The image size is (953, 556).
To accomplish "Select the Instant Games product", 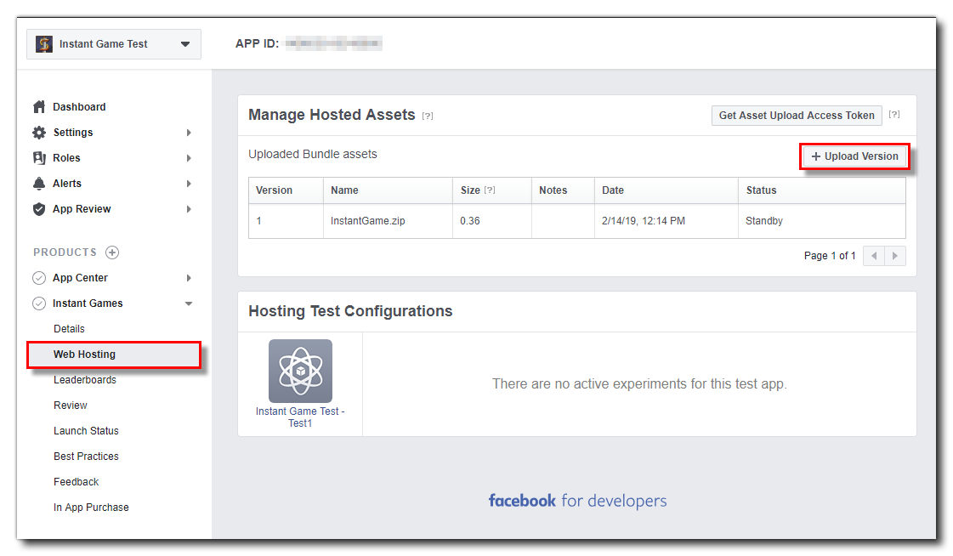I will point(88,304).
